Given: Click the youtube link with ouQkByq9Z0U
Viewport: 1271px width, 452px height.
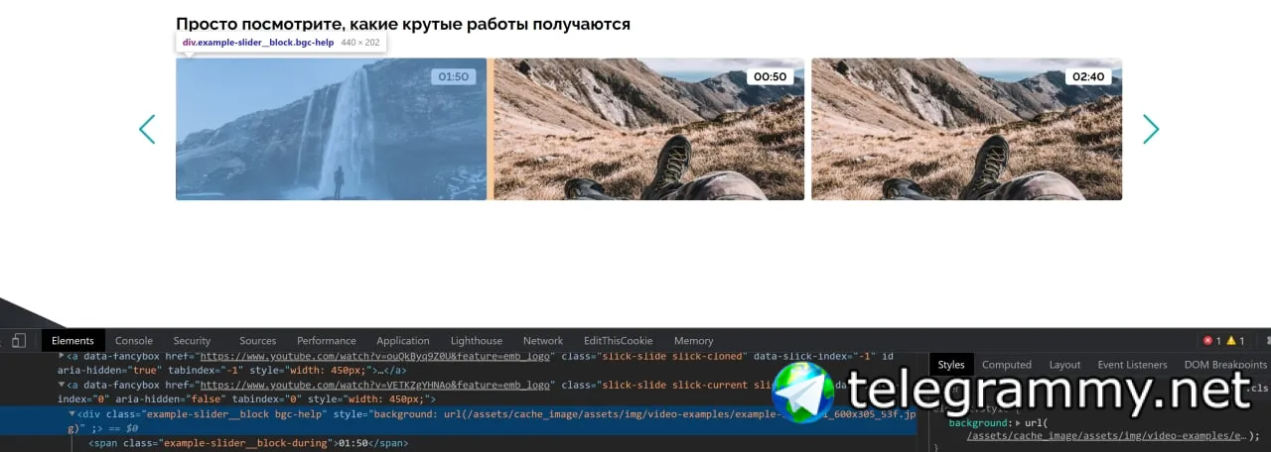Looking at the screenshot, I should 375,356.
